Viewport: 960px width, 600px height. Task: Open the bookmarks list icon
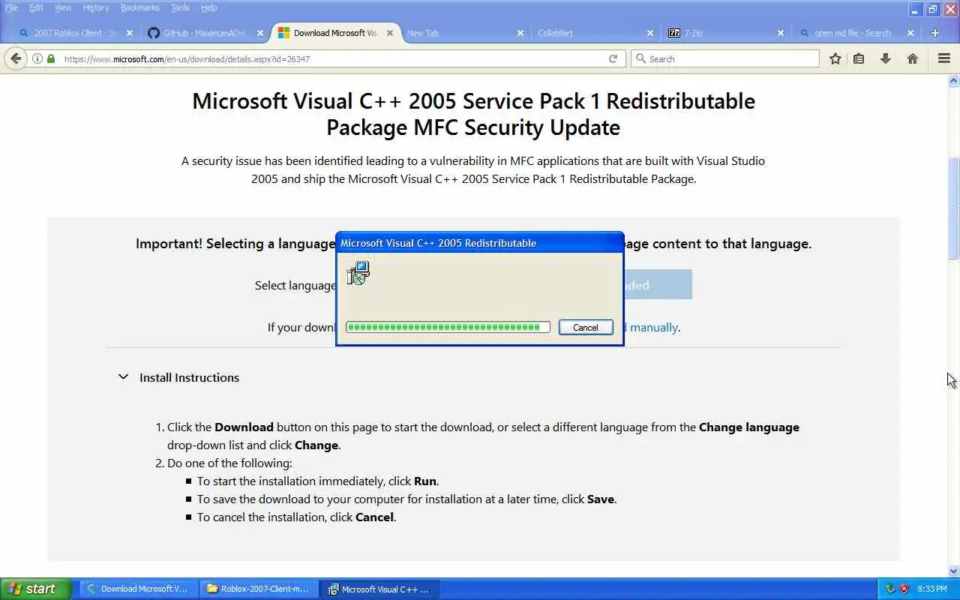click(x=859, y=58)
